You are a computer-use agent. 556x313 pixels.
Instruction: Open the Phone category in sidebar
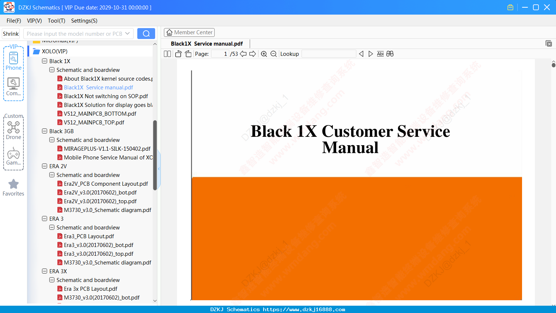click(x=14, y=61)
